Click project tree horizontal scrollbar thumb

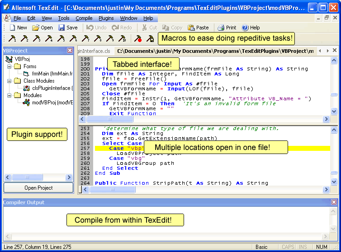[x=27, y=177]
